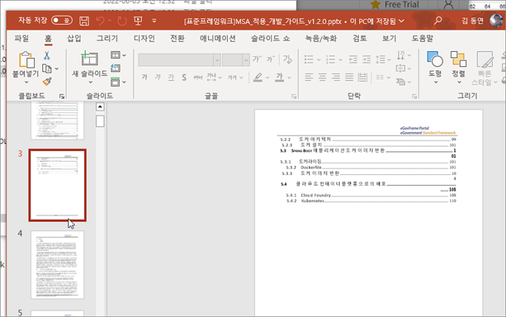Select the 삽입 ribbon tab

pyautogui.click(x=74, y=39)
